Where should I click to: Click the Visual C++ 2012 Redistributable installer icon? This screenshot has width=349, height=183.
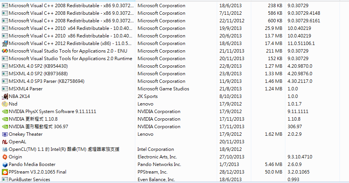[5, 43]
